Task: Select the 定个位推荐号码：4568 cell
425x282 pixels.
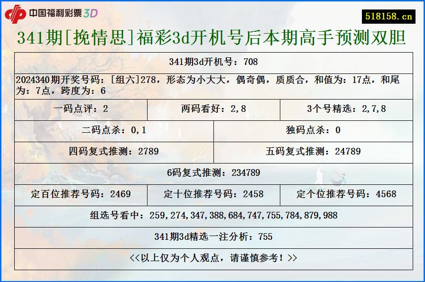Action: click(x=345, y=194)
